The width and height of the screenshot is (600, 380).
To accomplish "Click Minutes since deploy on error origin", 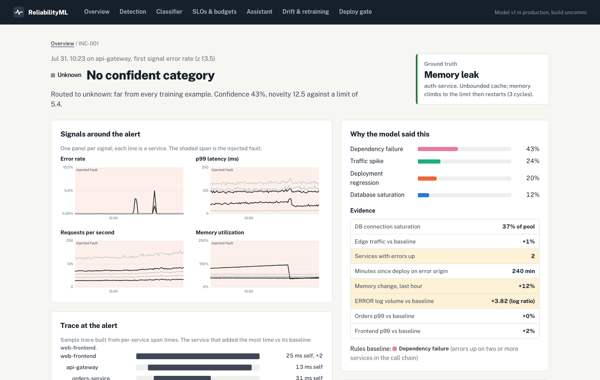I will pyautogui.click(x=445, y=271).
